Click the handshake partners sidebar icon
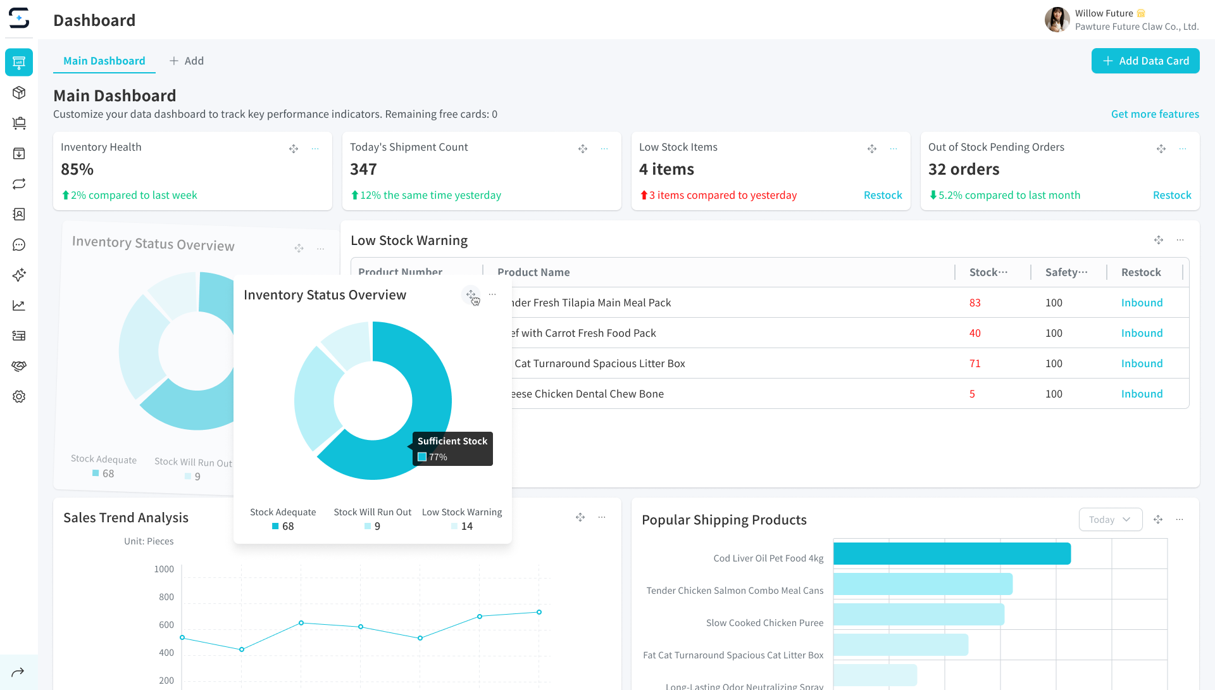Image resolution: width=1215 pixels, height=690 pixels. coord(19,367)
